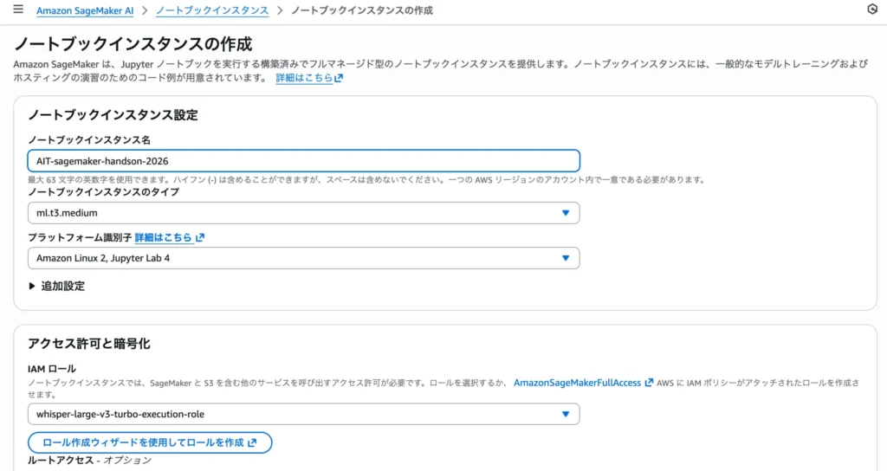Image resolution: width=887 pixels, height=471 pixels.
Task: Open the side navigation hamburger menu
Action: tap(18, 10)
